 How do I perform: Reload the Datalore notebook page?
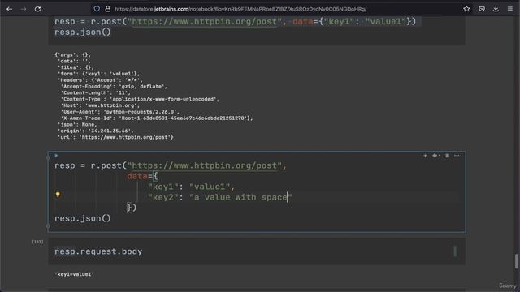(x=37, y=9)
